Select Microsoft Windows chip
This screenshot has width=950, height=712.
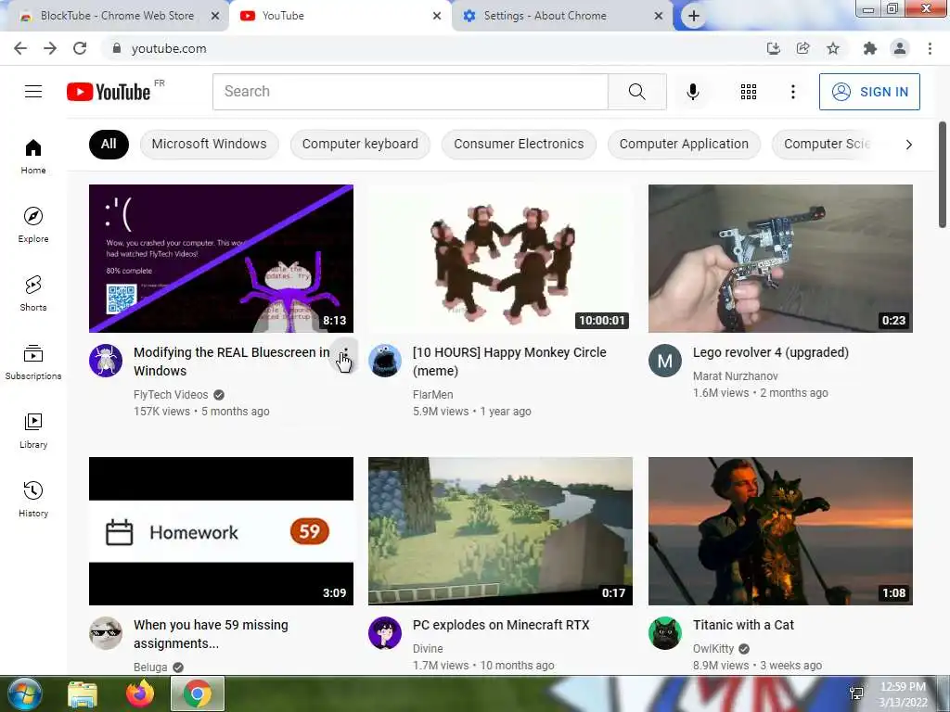coord(209,144)
